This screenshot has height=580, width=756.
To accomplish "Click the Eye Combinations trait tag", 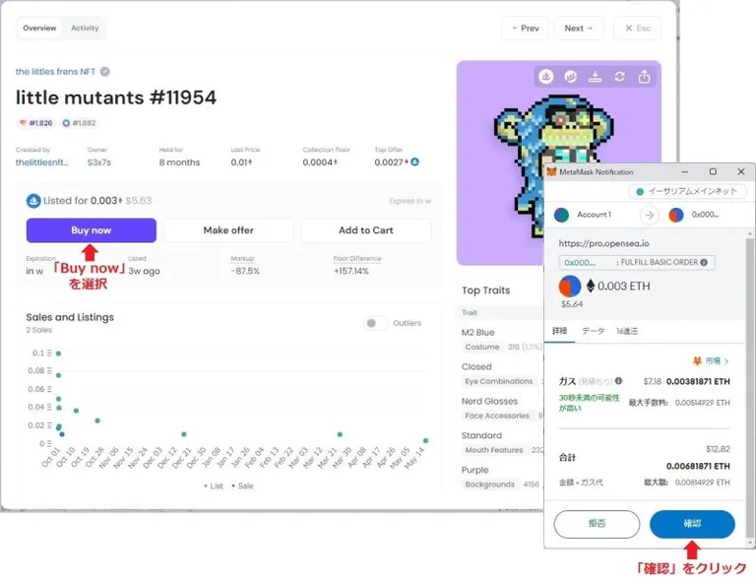I will [x=499, y=381].
